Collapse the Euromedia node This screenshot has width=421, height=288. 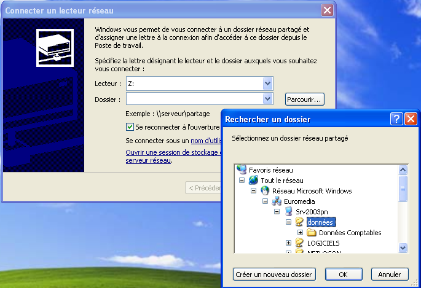[266, 201]
